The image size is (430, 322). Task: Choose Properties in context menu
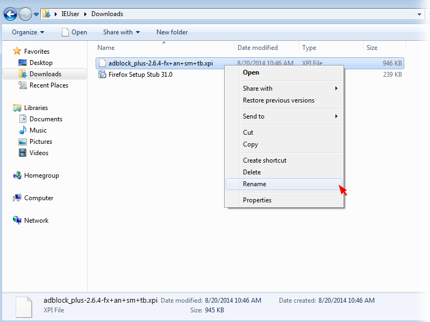[284, 200]
